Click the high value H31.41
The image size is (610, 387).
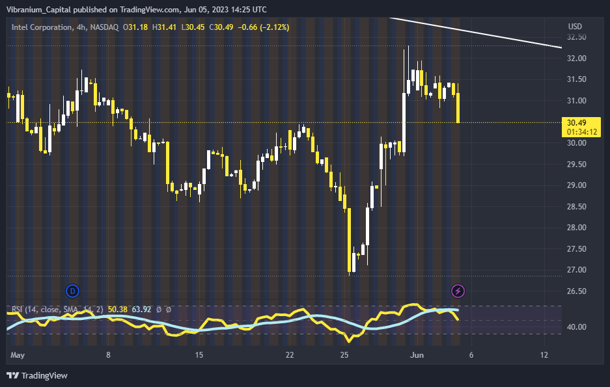coord(164,27)
